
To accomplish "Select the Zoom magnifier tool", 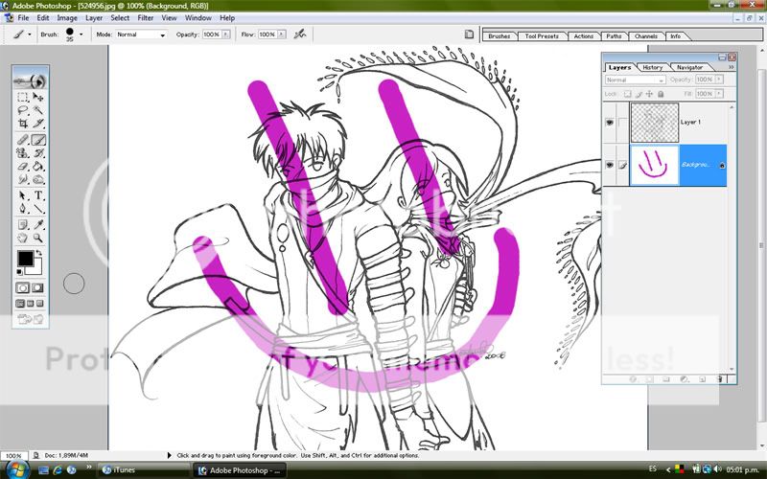I will 39,237.
